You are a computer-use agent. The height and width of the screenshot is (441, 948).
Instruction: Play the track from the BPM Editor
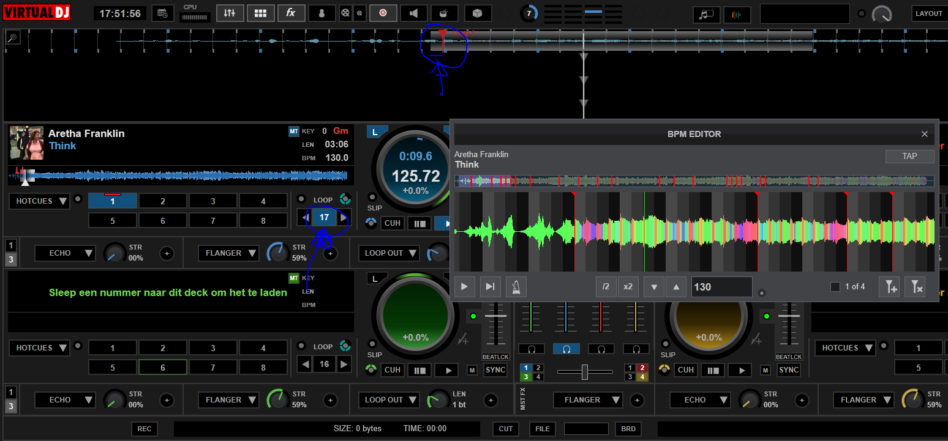click(465, 286)
